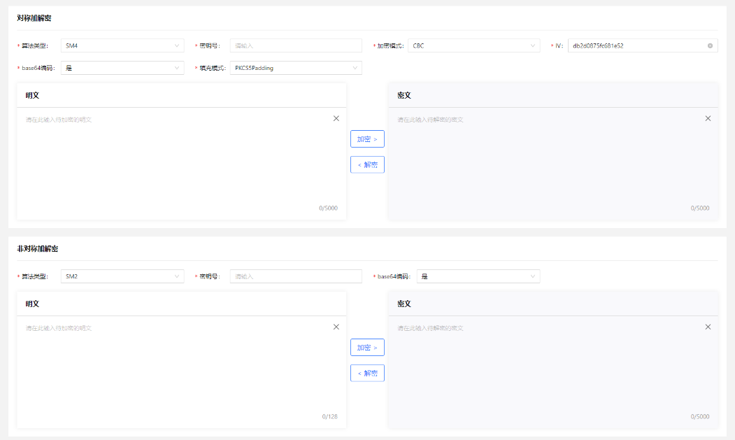
Task: Clear the 密文 box in 对称加解密 section
Action: 708,119
